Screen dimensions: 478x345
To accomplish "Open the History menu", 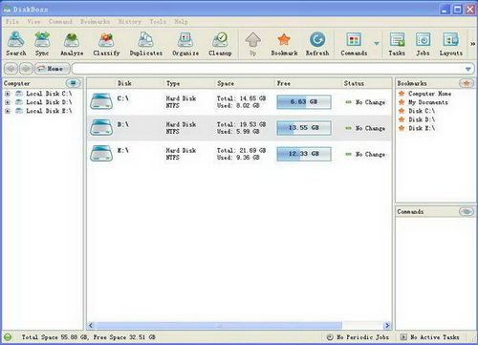I will click(x=130, y=22).
